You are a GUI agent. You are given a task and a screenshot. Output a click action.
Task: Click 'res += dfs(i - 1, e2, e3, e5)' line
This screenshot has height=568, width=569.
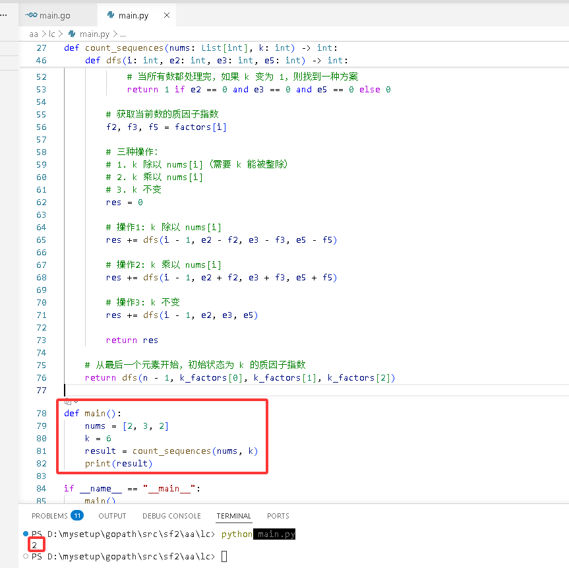[182, 315]
